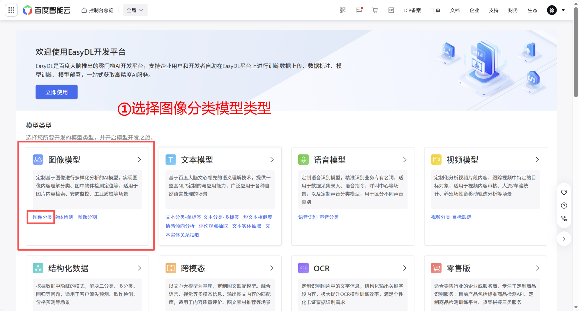Open 文本分类-单标签 link
The image size is (579, 311).
click(183, 217)
